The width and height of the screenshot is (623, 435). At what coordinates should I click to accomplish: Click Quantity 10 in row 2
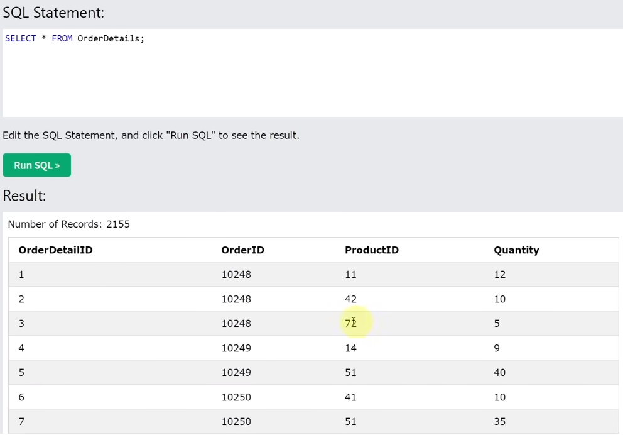(x=499, y=299)
